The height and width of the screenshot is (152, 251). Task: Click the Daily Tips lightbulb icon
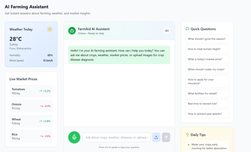187,135
